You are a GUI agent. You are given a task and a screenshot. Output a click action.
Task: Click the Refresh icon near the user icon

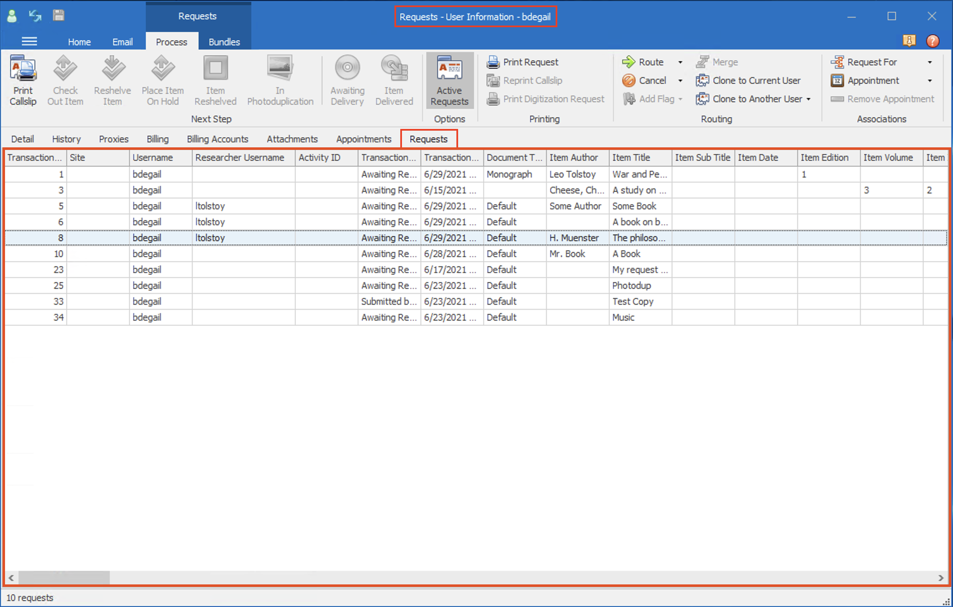pos(35,15)
